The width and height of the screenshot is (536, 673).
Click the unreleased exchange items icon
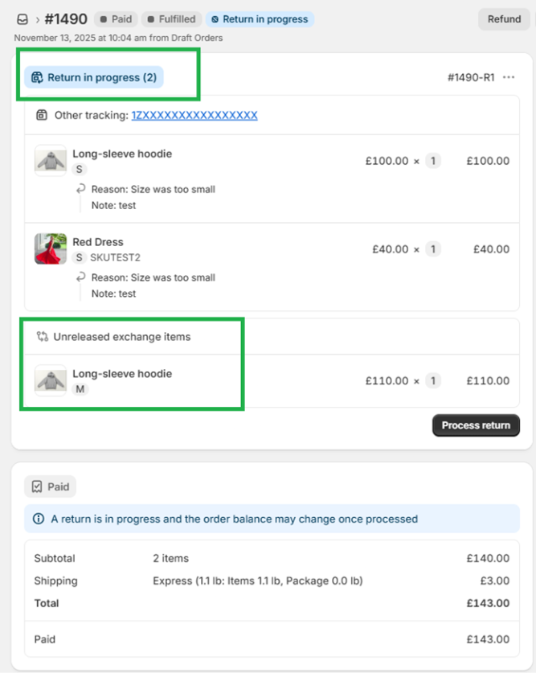point(43,337)
